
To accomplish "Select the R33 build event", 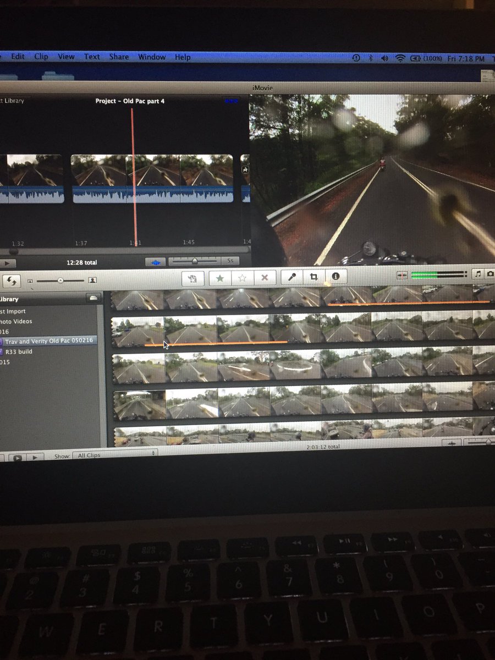I will 19,351.
